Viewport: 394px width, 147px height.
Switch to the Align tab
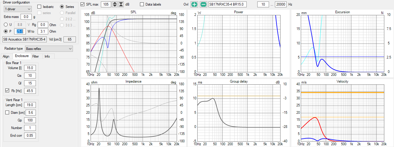click(x=6, y=56)
